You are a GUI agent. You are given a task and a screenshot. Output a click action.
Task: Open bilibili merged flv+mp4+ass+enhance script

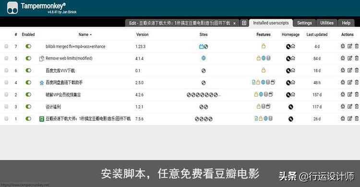75,47
